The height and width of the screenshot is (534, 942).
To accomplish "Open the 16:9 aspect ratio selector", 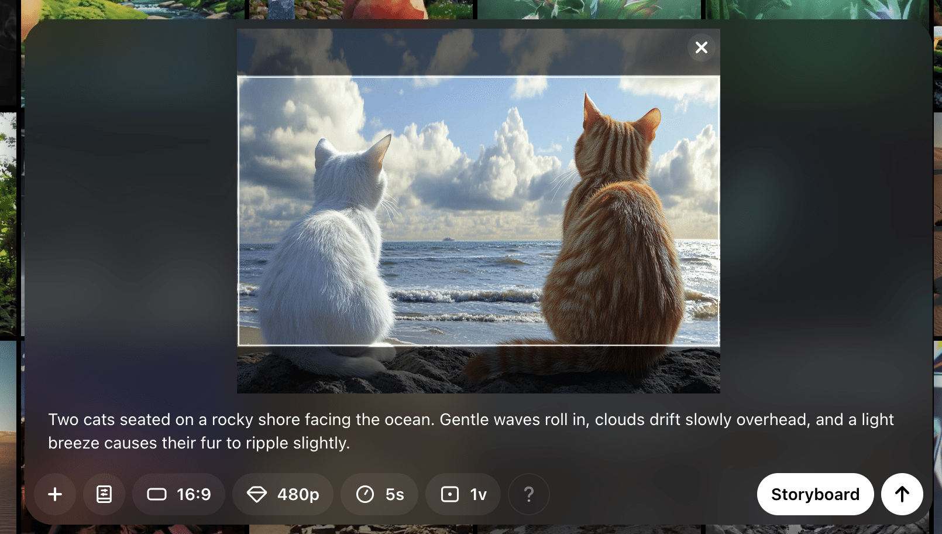I will 179,494.
